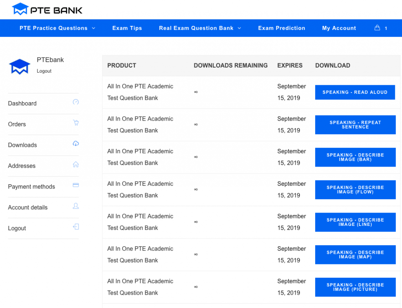Download Speaking - Read Aloud file
The height and width of the screenshot is (308, 402).
pyautogui.click(x=355, y=92)
